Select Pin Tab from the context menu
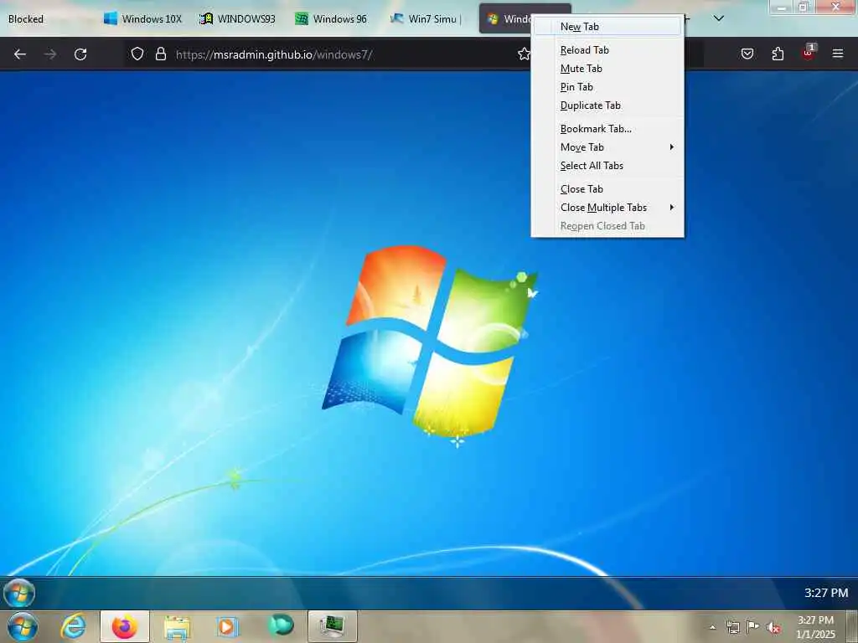Image resolution: width=858 pixels, height=643 pixels. click(x=607, y=87)
